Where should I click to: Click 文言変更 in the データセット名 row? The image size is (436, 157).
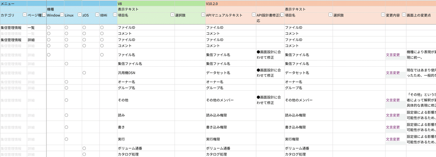coord(393,73)
